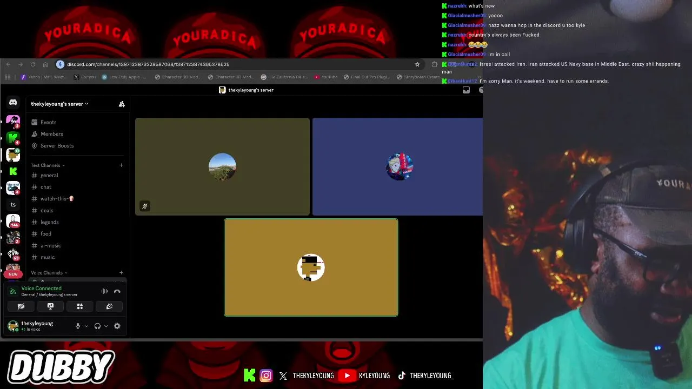The width and height of the screenshot is (692, 389).
Task: Open the #legends channel
Action: point(78,222)
